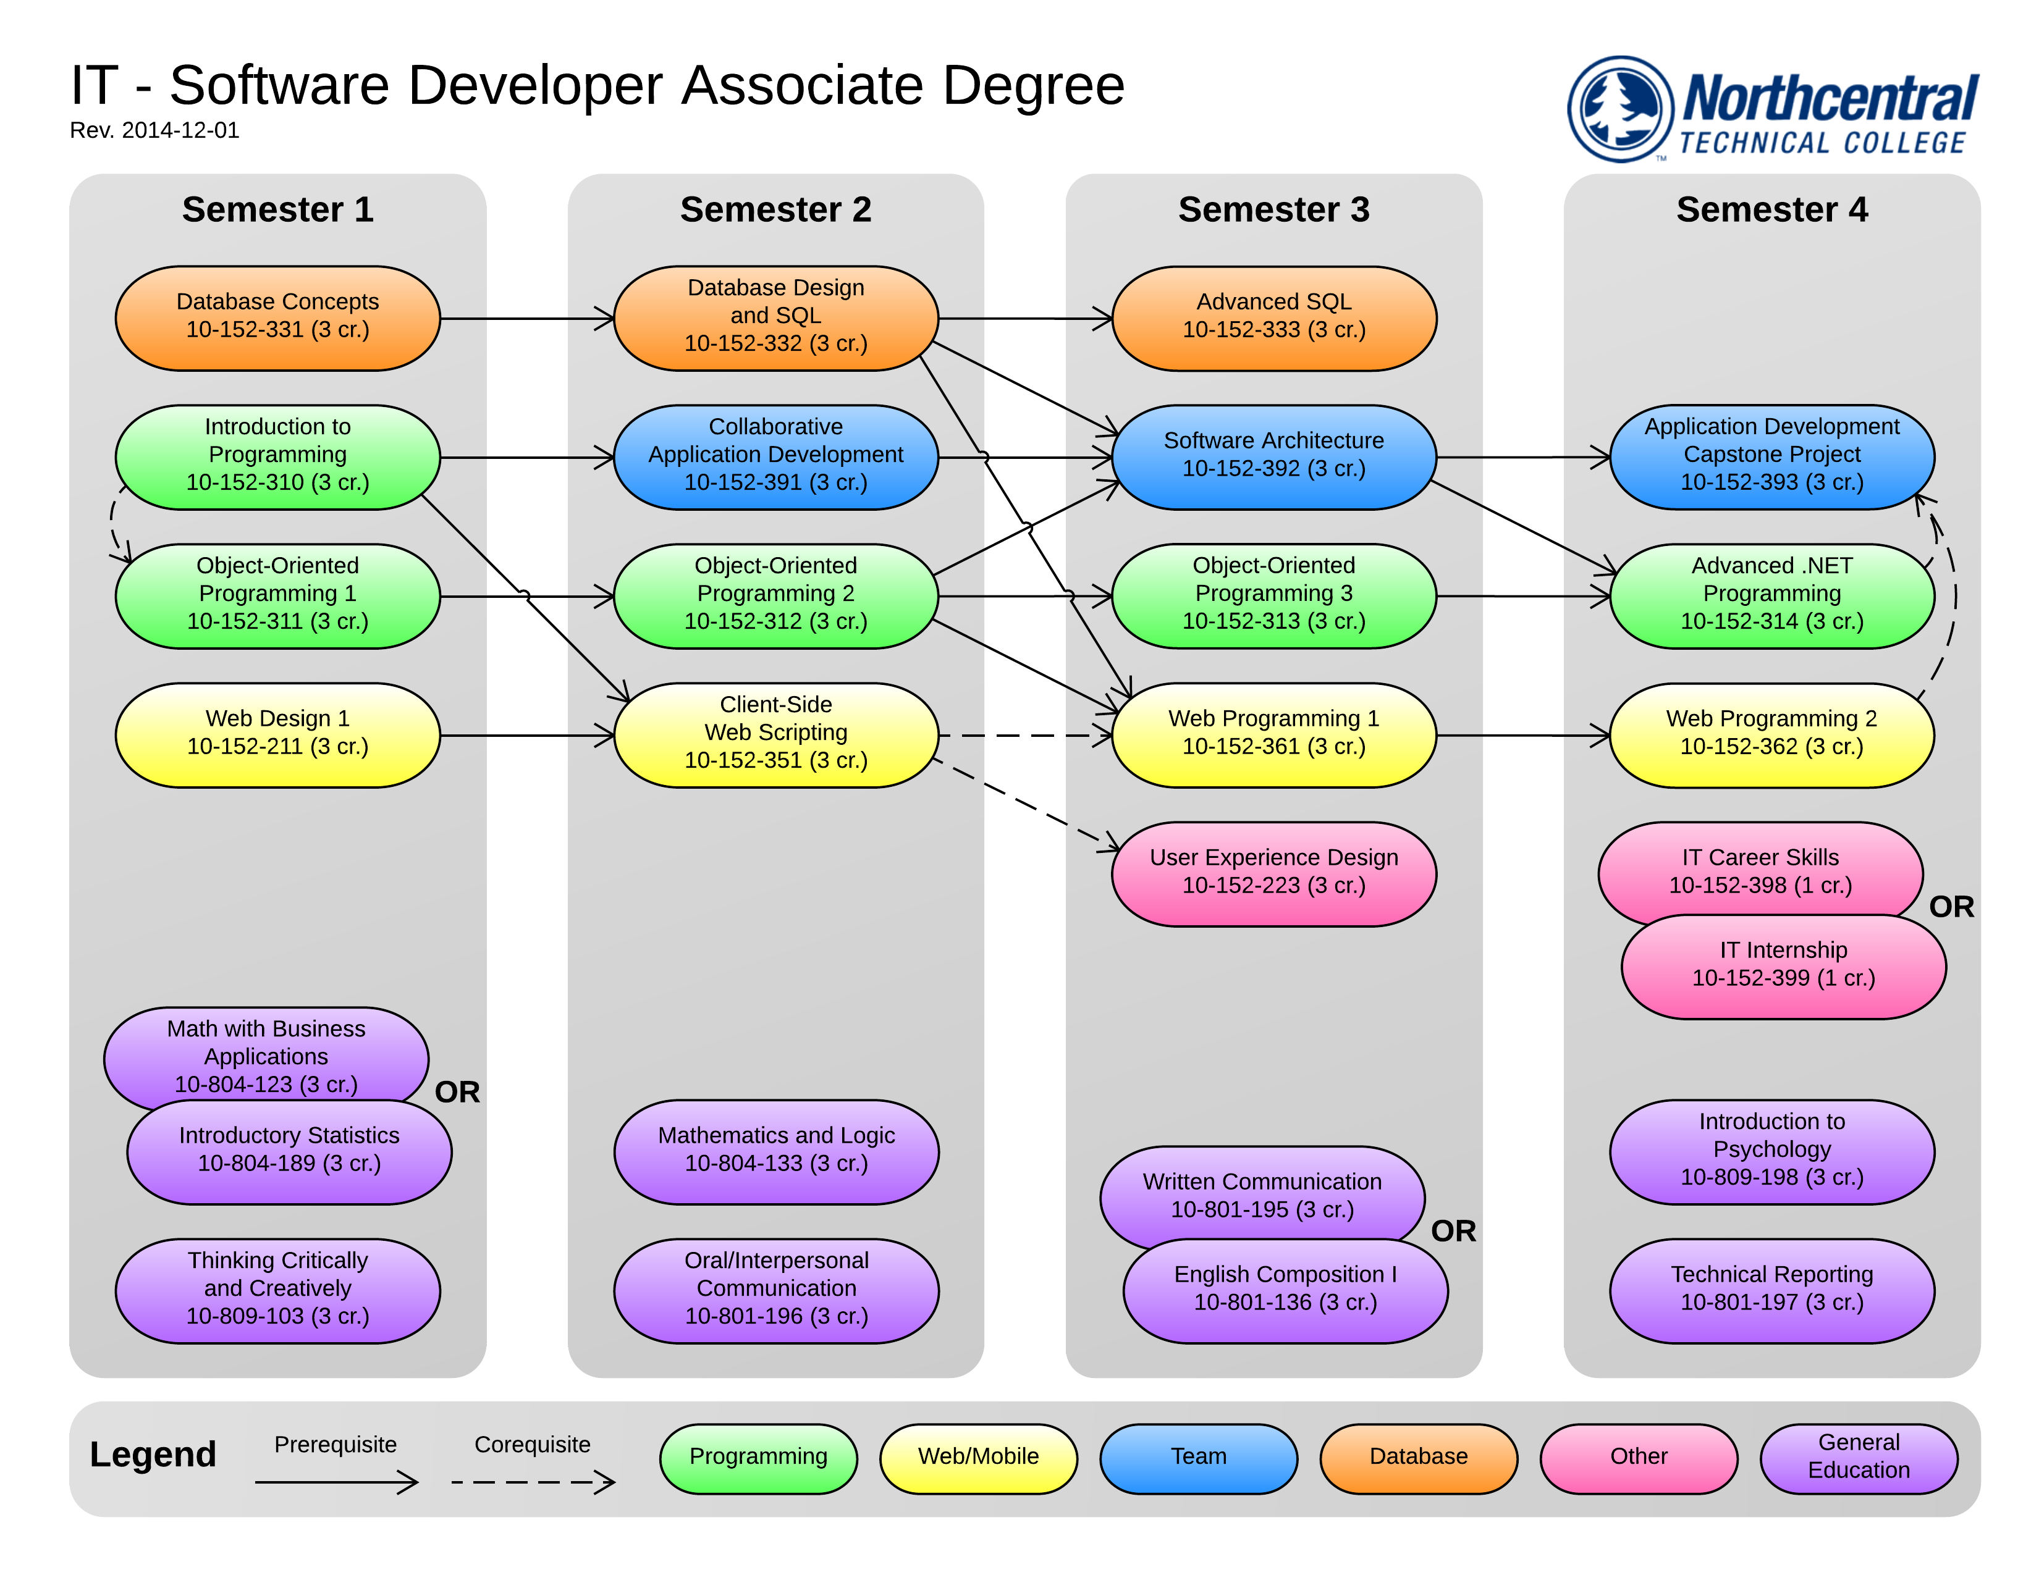
Task: Select the blue Team legend swatch
Action: (1198, 1456)
